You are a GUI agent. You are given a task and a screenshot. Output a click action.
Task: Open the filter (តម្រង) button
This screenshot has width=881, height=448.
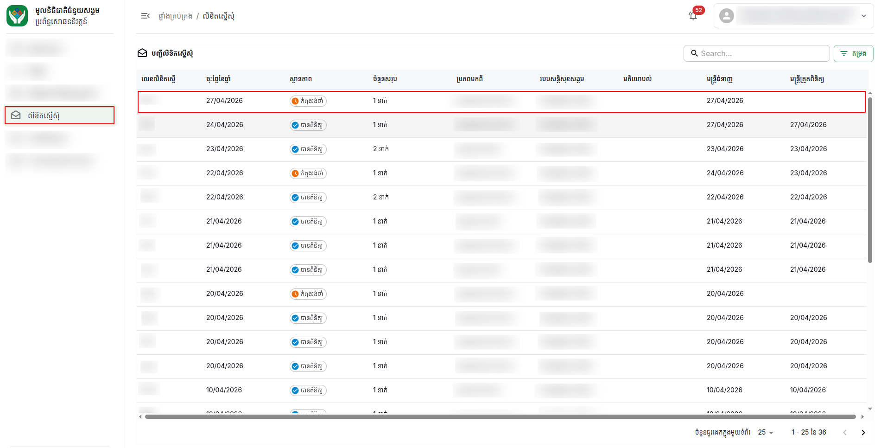tap(853, 53)
